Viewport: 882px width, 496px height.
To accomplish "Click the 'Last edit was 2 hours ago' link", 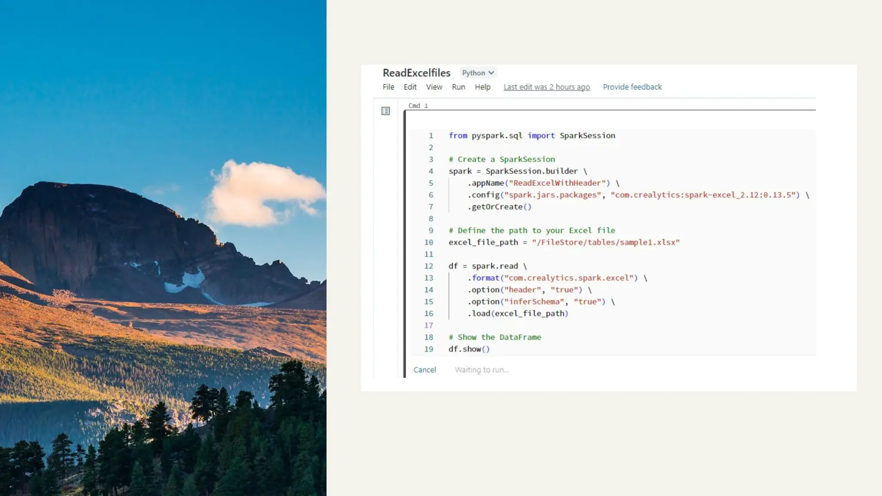I will [x=547, y=87].
